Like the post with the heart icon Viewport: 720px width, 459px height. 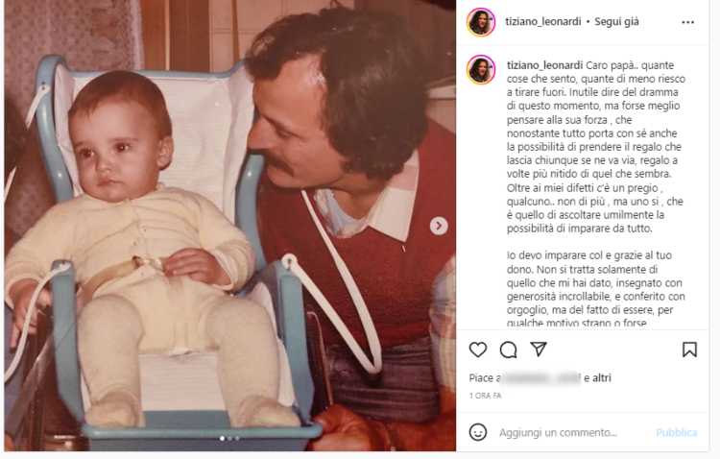(478, 350)
